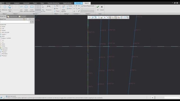180x101 pixels.
Task: Open the Annotate ribbon tab
Action: point(26,3)
